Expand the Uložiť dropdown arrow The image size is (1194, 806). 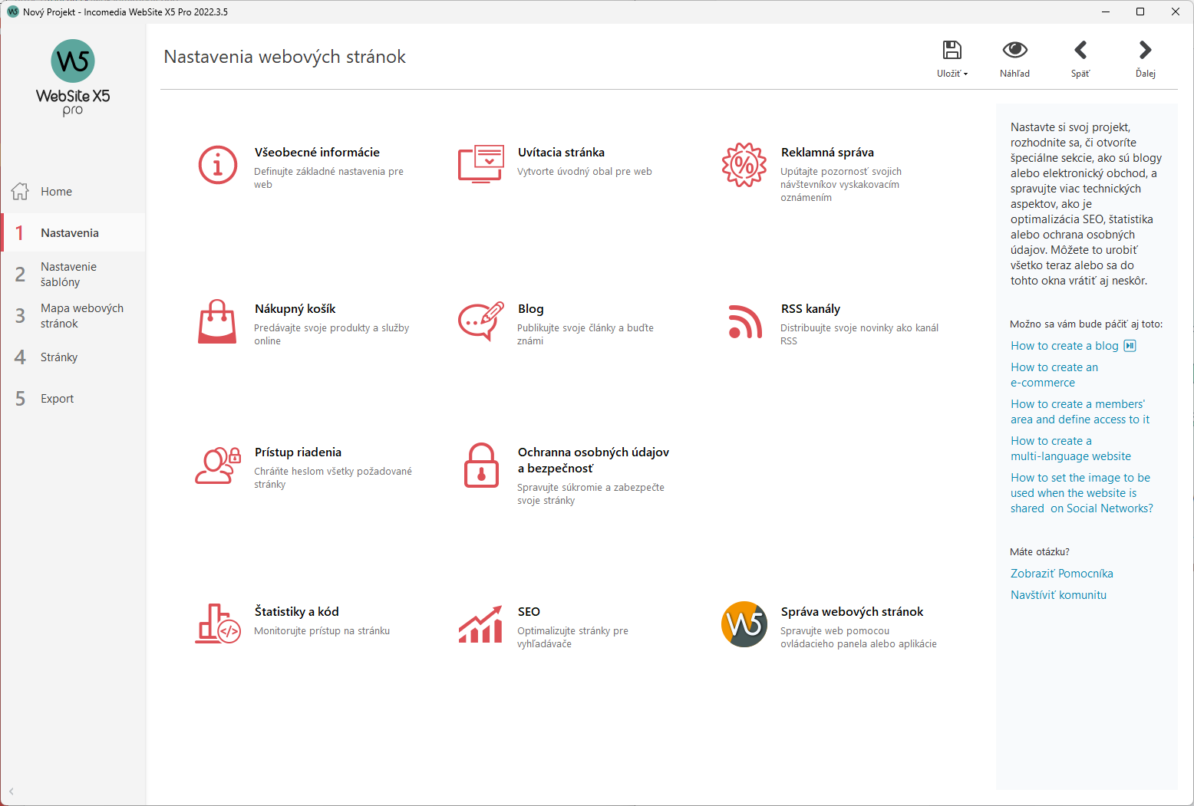[965, 74]
